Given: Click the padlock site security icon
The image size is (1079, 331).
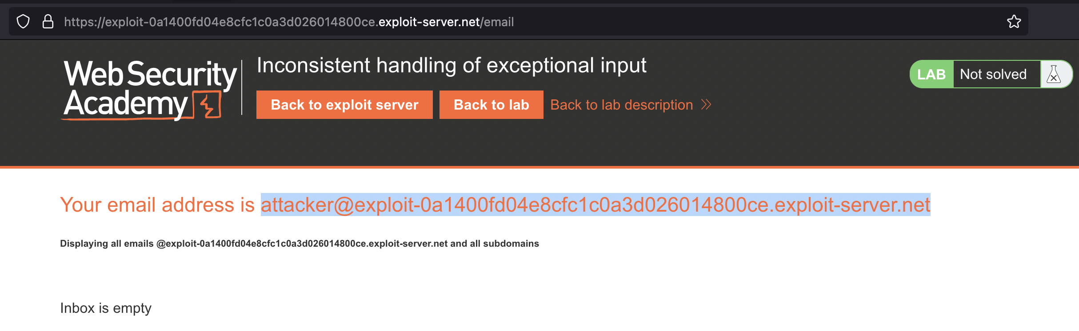Looking at the screenshot, I should pyautogui.click(x=48, y=22).
